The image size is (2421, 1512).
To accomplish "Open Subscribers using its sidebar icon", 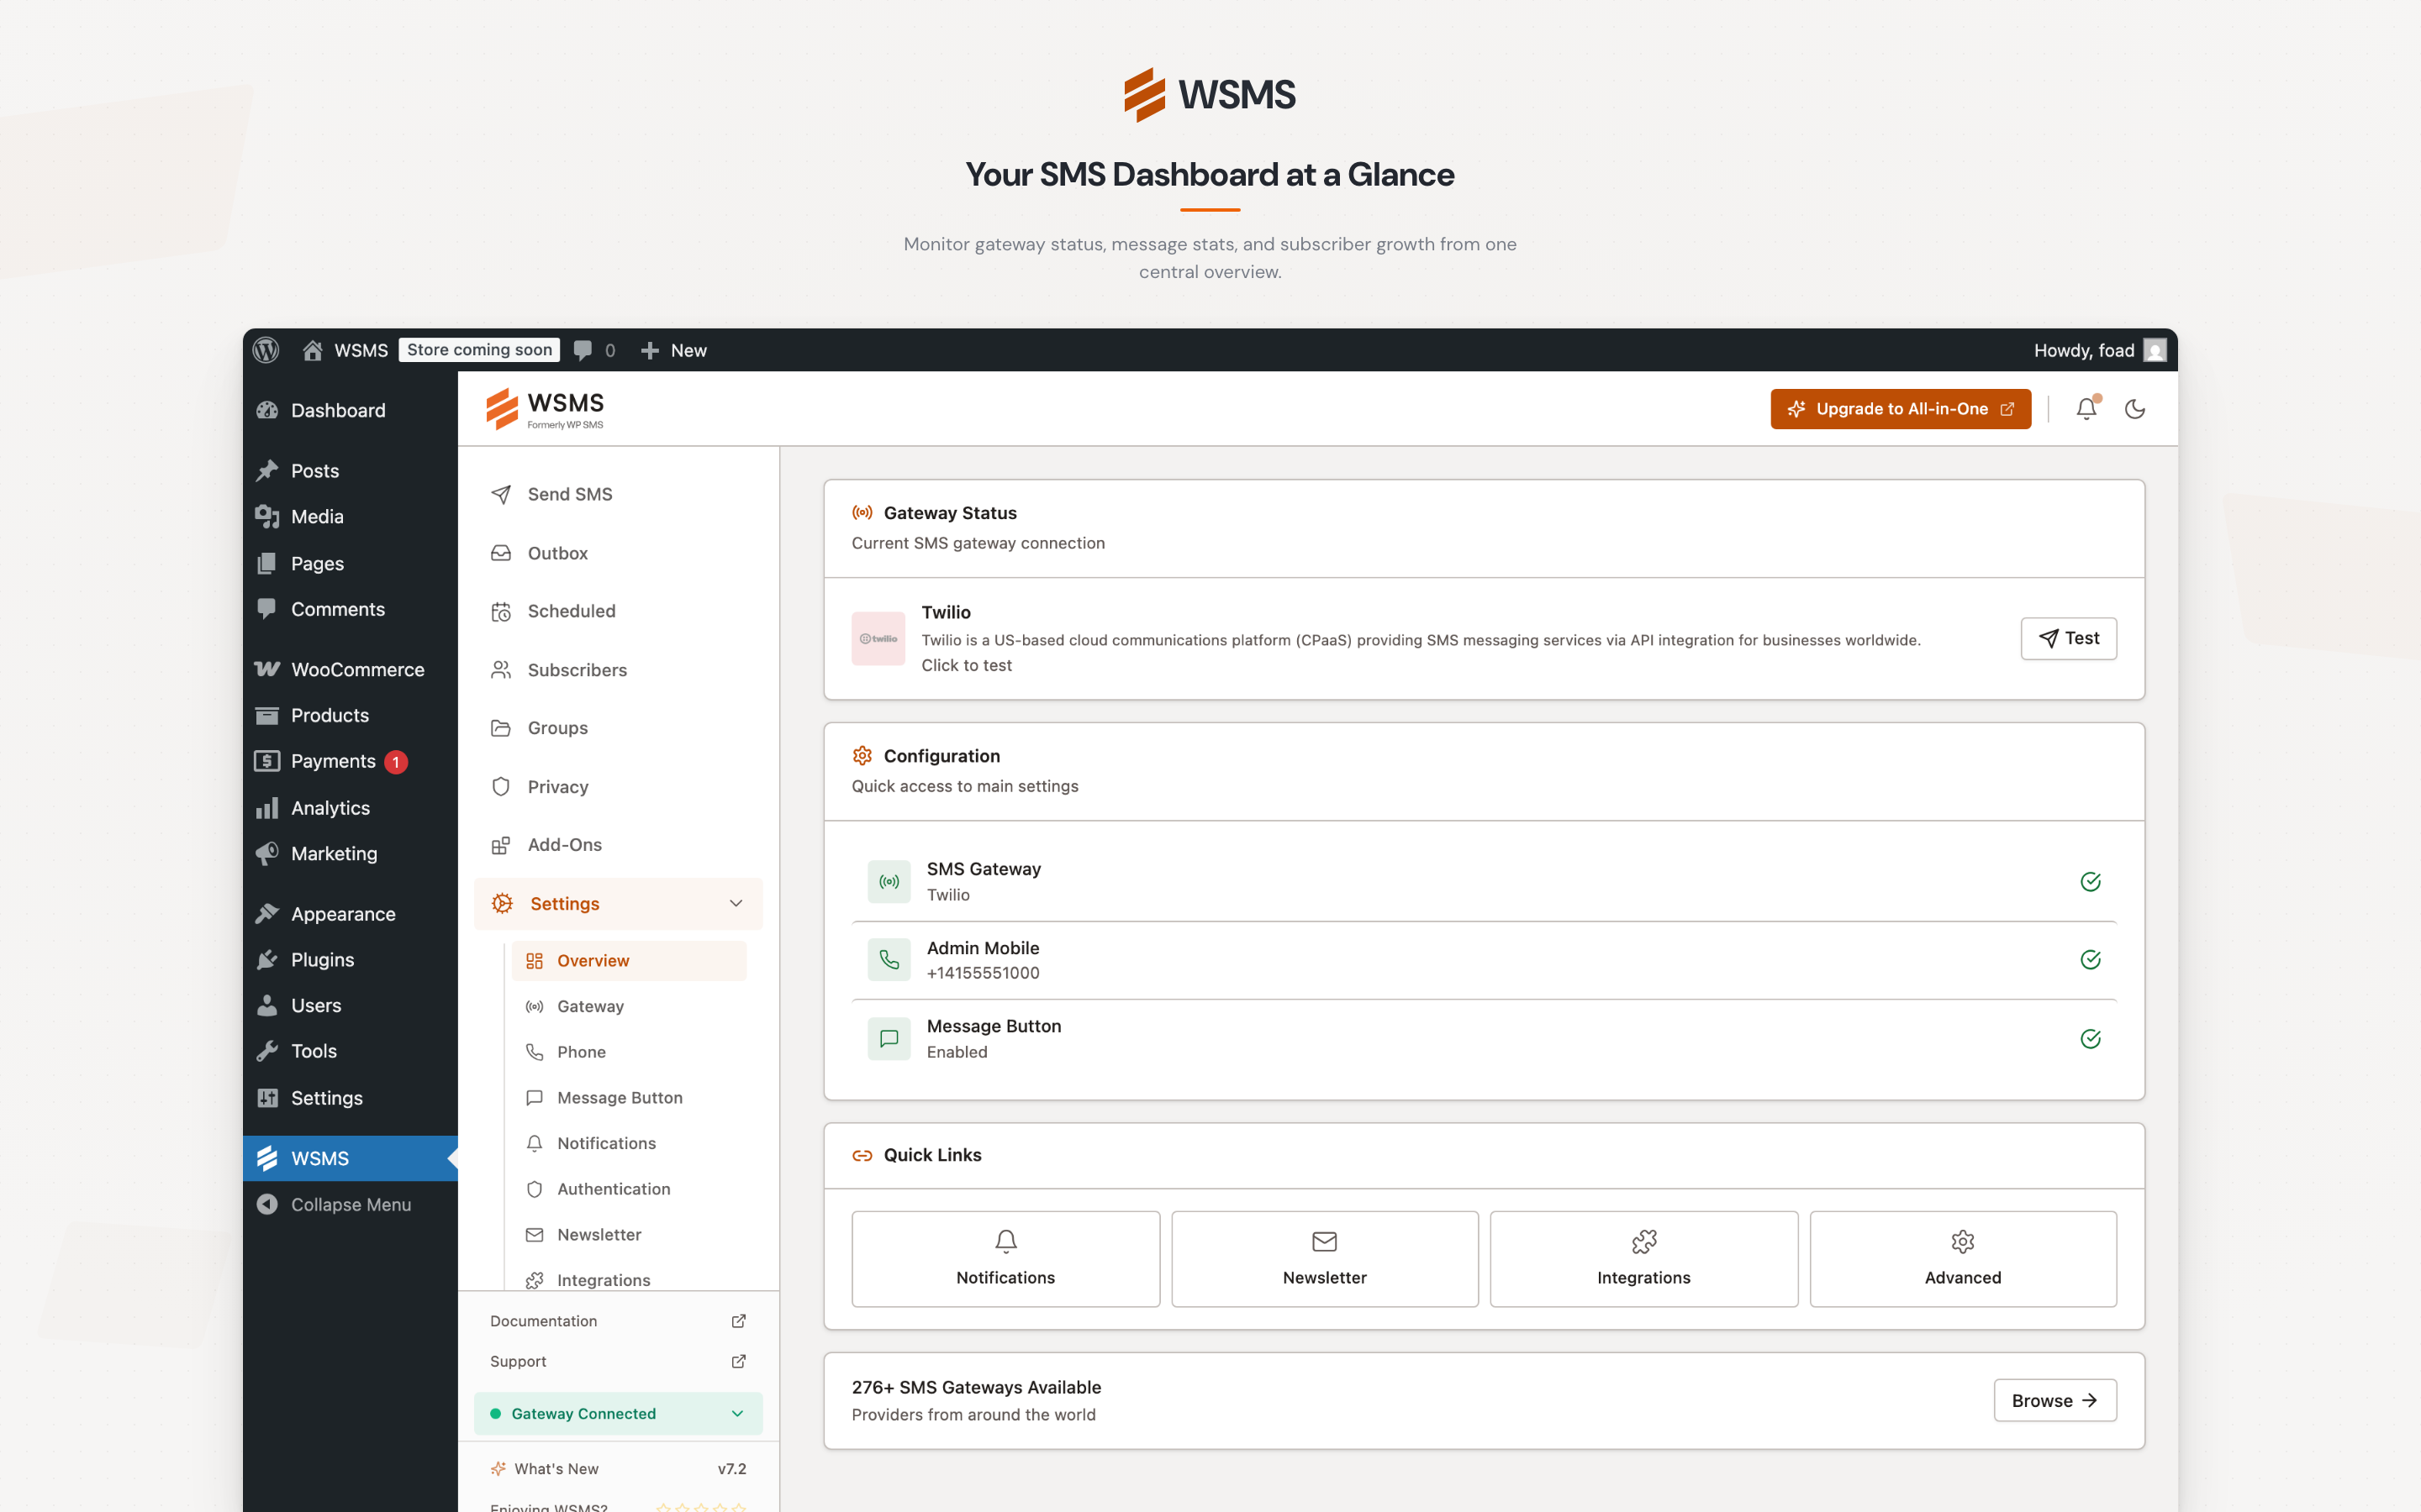I will 501,669.
